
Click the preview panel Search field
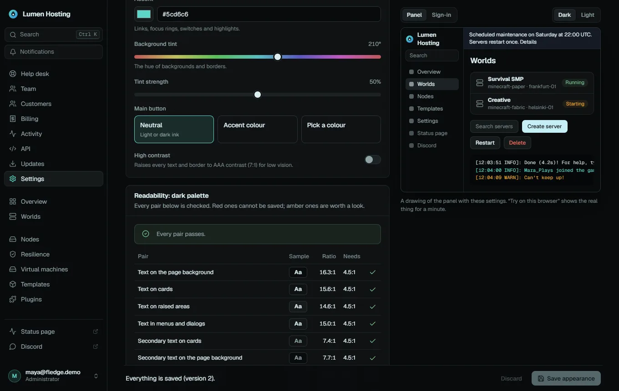pos(432,55)
